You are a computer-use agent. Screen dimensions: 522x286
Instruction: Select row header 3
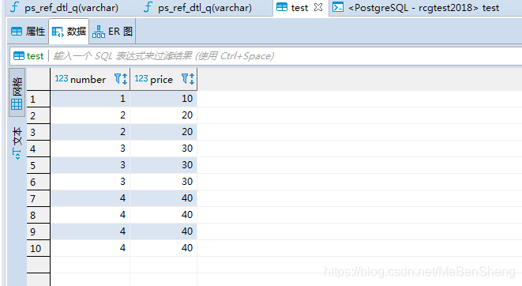coord(38,132)
